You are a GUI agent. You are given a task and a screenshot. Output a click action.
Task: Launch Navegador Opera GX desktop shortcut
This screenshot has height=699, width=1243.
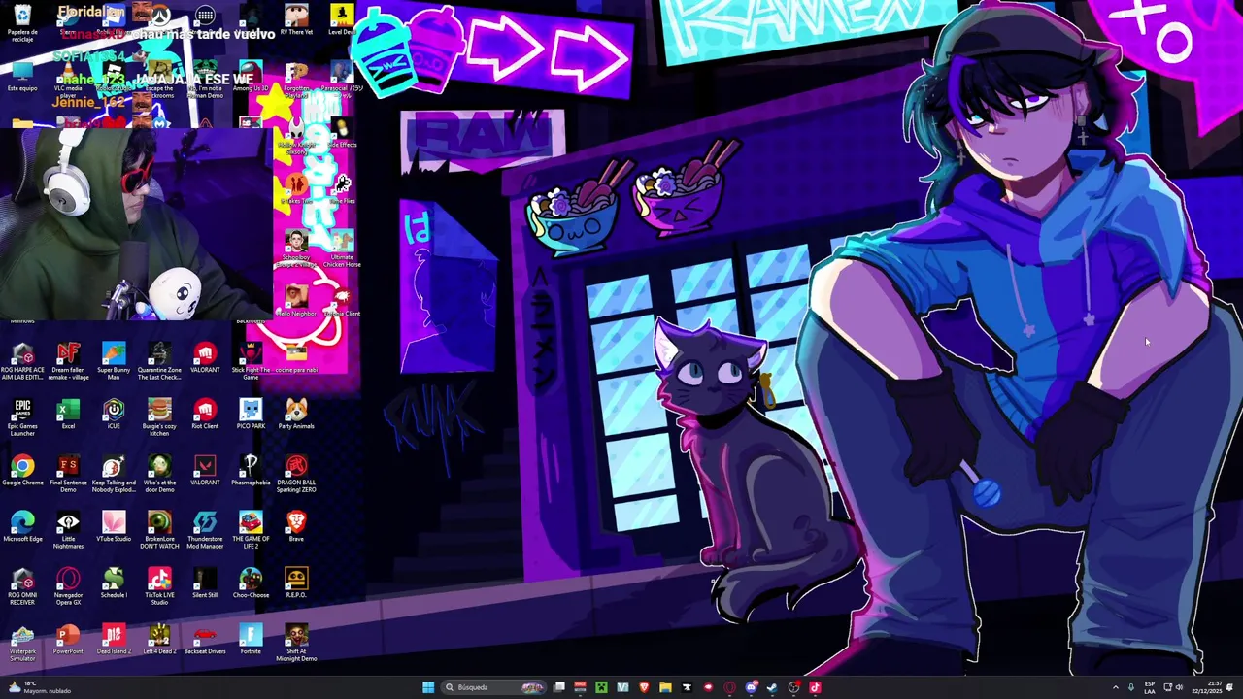click(x=68, y=586)
